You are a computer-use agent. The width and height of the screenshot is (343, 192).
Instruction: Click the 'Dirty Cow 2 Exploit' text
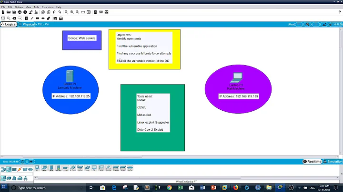(150, 130)
